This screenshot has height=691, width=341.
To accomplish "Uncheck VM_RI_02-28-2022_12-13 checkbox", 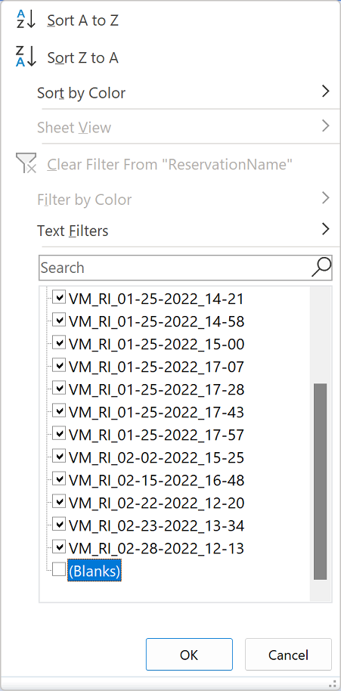I will click(58, 547).
